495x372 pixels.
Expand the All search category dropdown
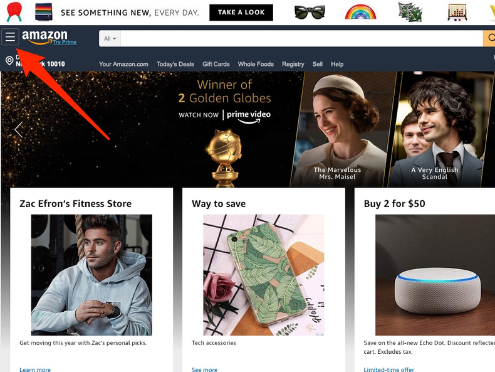coord(110,38)
